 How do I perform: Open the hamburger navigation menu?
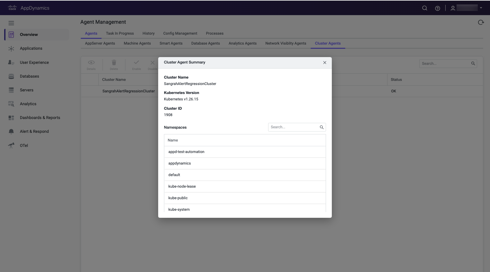11,23
